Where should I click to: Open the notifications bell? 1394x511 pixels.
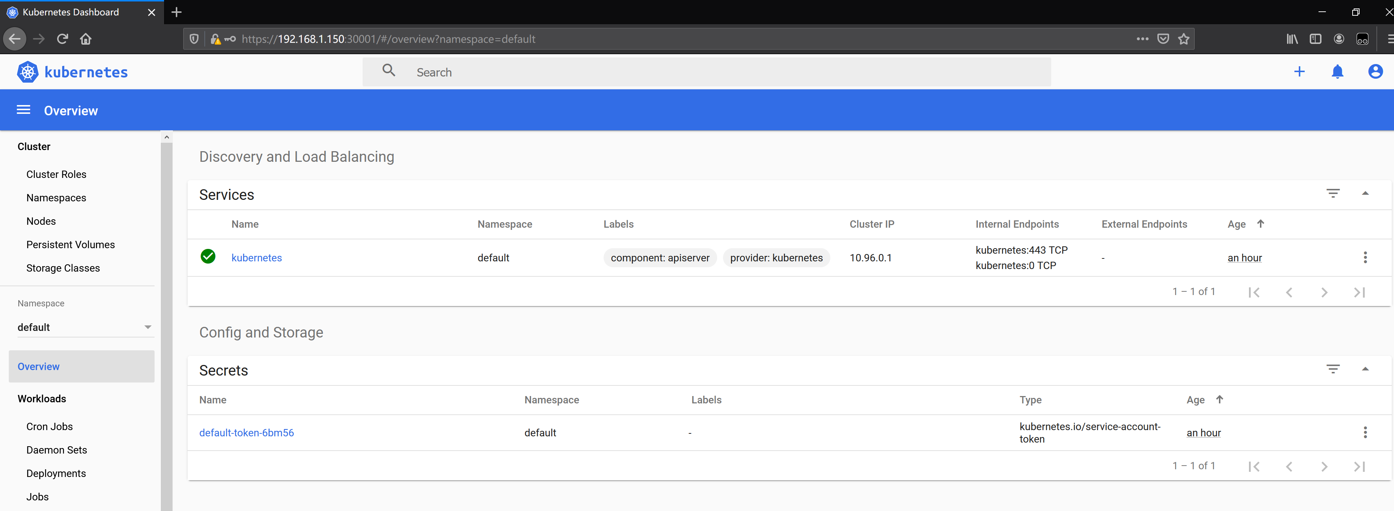1337,72
